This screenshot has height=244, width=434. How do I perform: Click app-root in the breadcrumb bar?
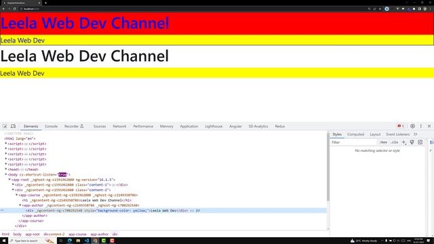[33, 234]
